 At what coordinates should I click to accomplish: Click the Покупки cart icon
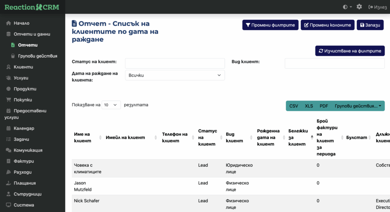(x=8, y=100)
